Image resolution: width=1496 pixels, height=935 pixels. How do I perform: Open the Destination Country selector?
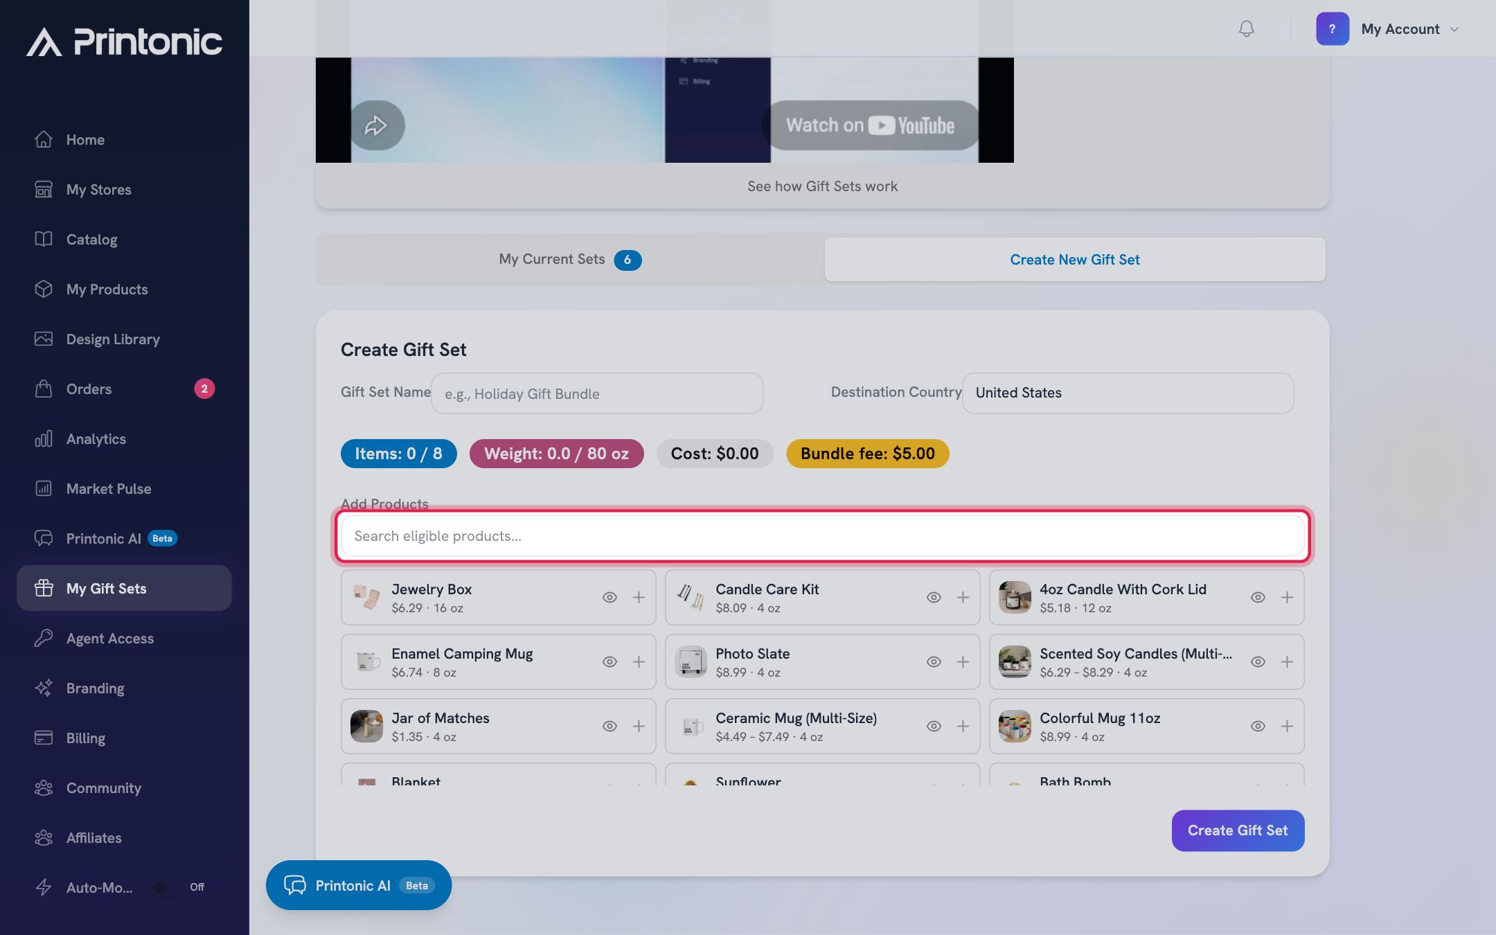1128,393
